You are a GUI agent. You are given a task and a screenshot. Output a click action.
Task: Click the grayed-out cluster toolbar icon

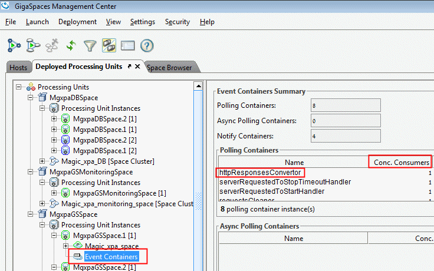point(52,45)
